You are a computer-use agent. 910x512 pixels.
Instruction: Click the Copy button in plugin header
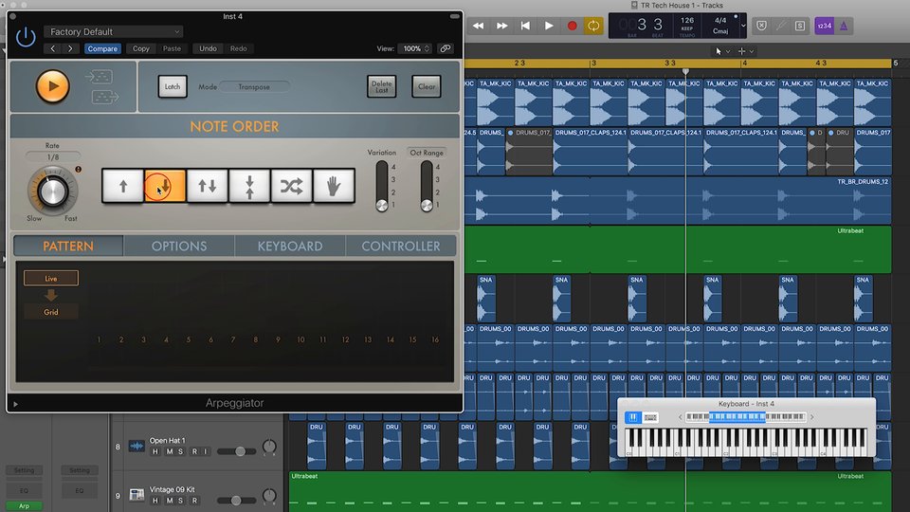point(141,48)
